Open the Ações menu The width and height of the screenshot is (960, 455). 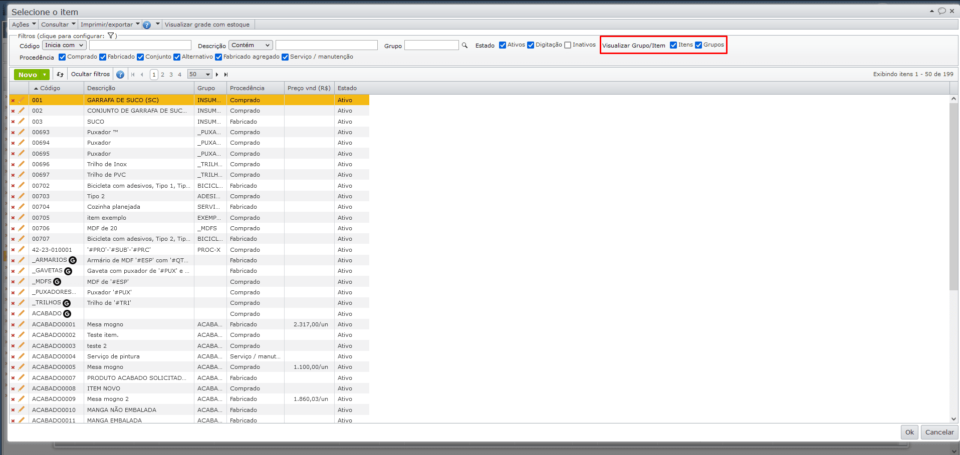point(24,25)
